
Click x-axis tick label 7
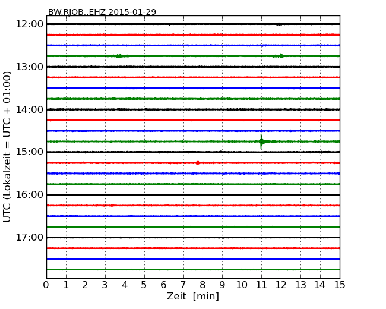tap(183, 285)
